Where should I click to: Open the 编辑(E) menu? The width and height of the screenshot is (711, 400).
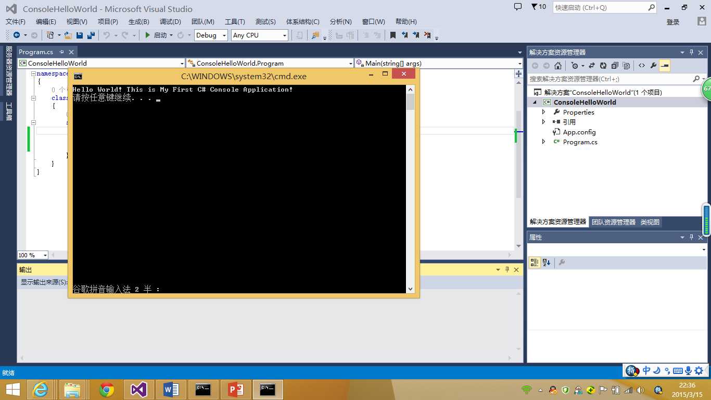coord(46,21)
